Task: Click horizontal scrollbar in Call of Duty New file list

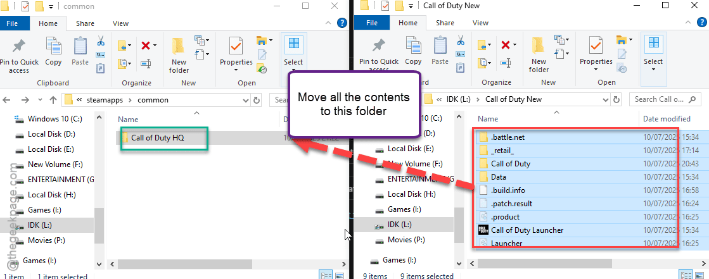Action: coord(544,263)
